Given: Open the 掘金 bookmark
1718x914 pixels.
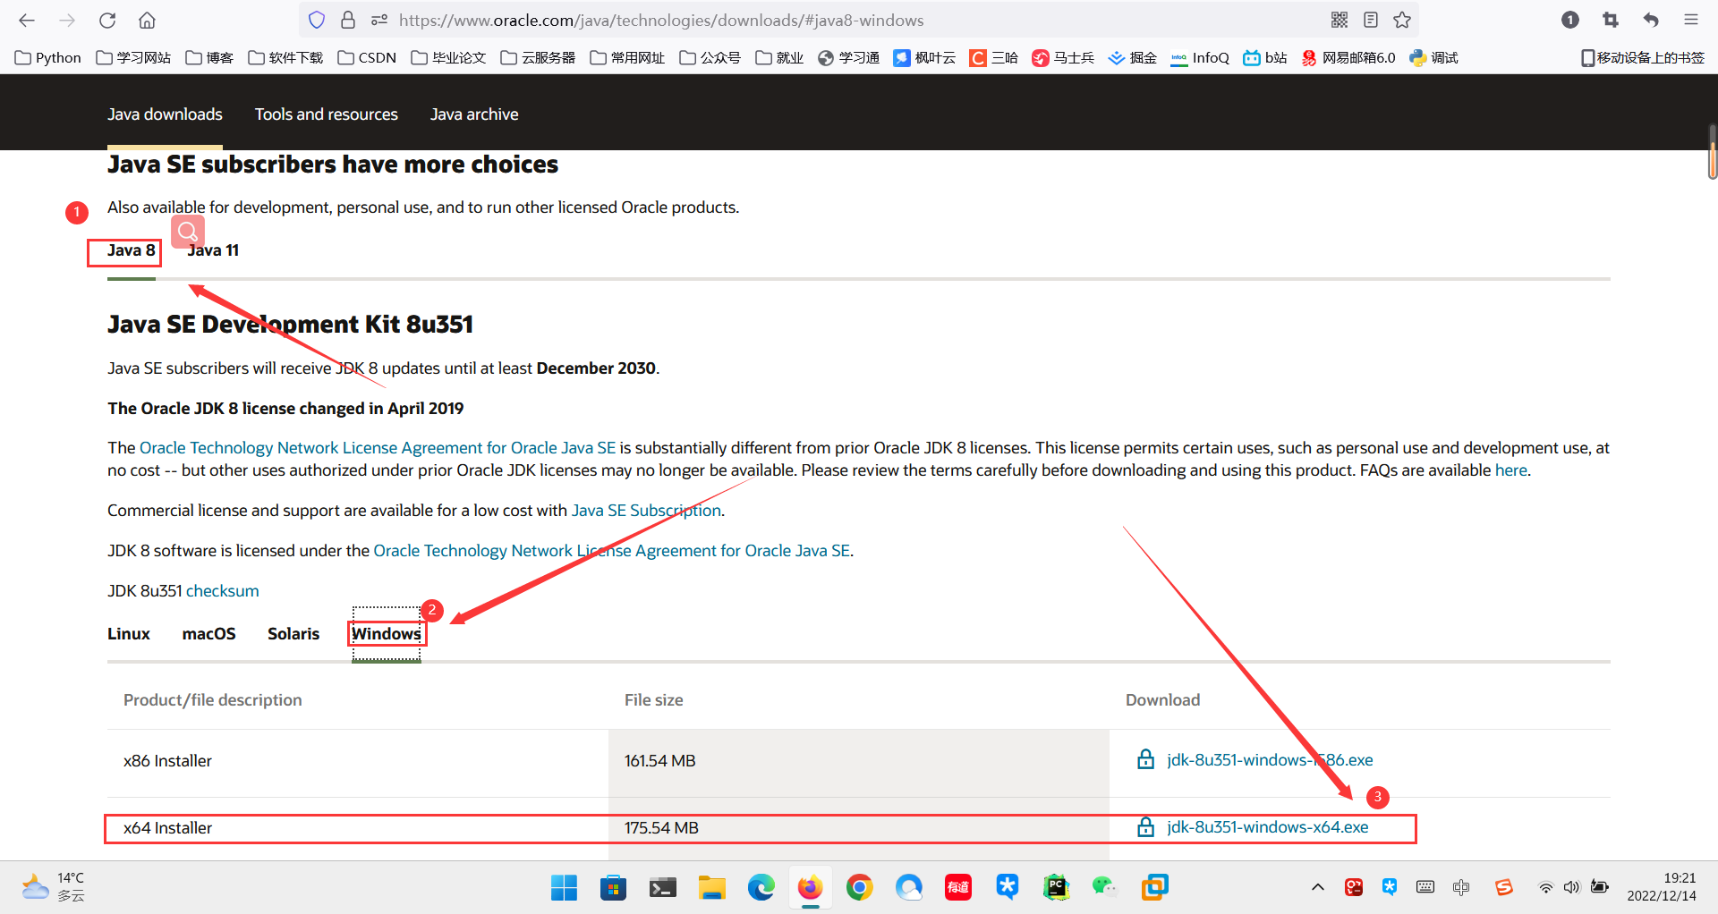Looking at the screenshot, I should click(x=1132, y=57).
